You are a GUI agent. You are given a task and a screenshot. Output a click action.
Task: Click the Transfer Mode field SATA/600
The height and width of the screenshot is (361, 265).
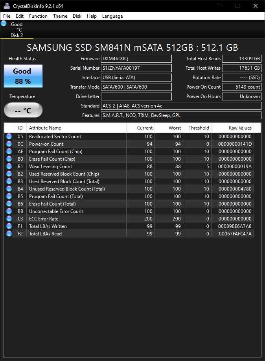pyautogui.click(x=136, y=87)
